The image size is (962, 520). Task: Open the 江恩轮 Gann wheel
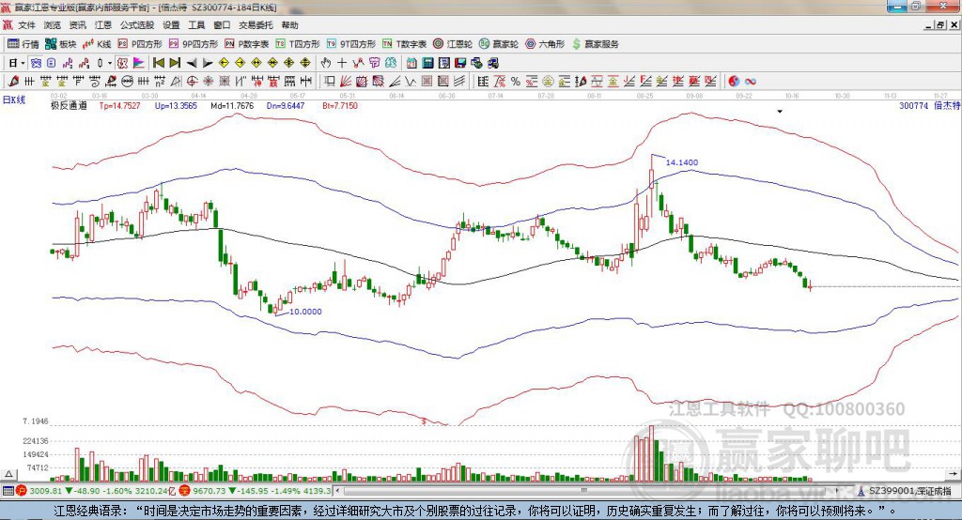click(453, 44)
